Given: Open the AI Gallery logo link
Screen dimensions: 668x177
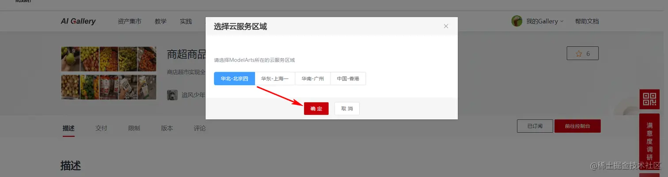Looking at the screenshot, I should (78, 21).
